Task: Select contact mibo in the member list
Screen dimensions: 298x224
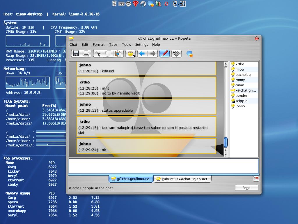Action: tap(244, 69)
